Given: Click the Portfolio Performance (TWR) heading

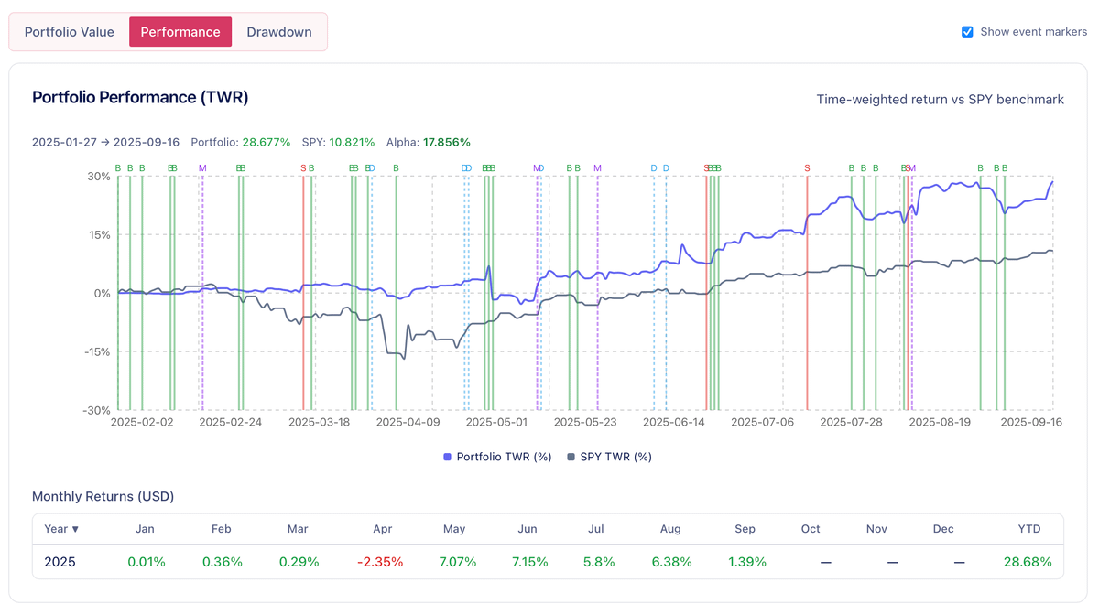Looking at the screenshot, I should coord(140,97).
